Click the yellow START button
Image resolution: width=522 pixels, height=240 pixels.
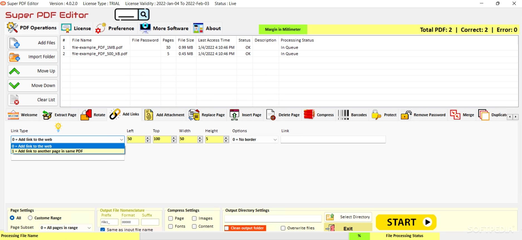tap(406, 222)
